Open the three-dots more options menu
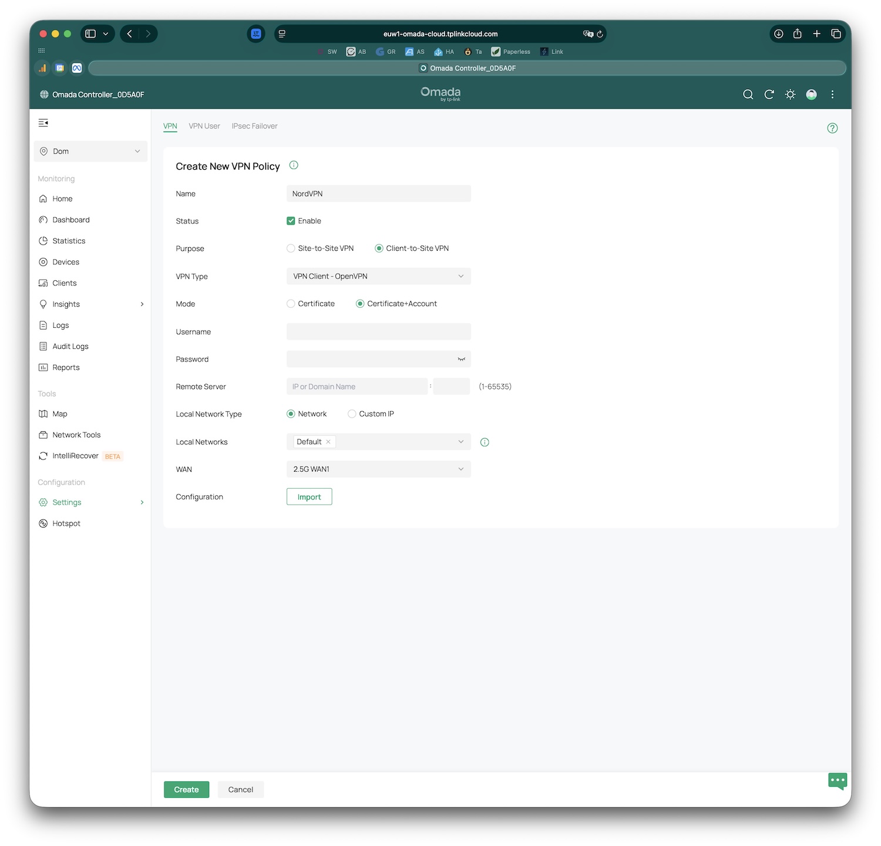Viewport: 881px width, 846px height. tap(832, 95)
